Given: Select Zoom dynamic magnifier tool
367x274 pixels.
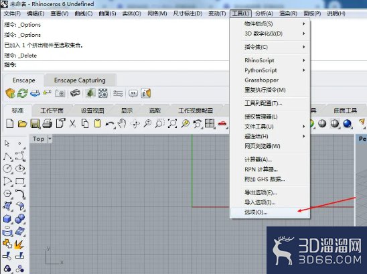Looking at the screenshot, I should click(x=147, y=123).
